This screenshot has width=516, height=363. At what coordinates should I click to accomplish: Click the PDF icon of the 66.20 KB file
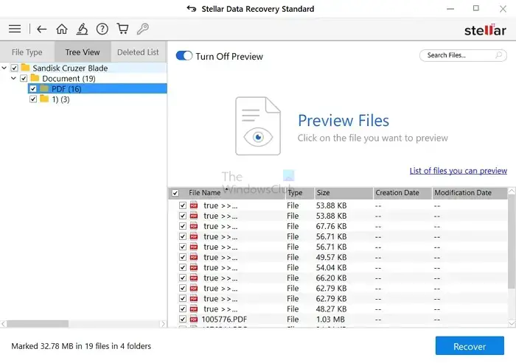(x=194, y=278)
